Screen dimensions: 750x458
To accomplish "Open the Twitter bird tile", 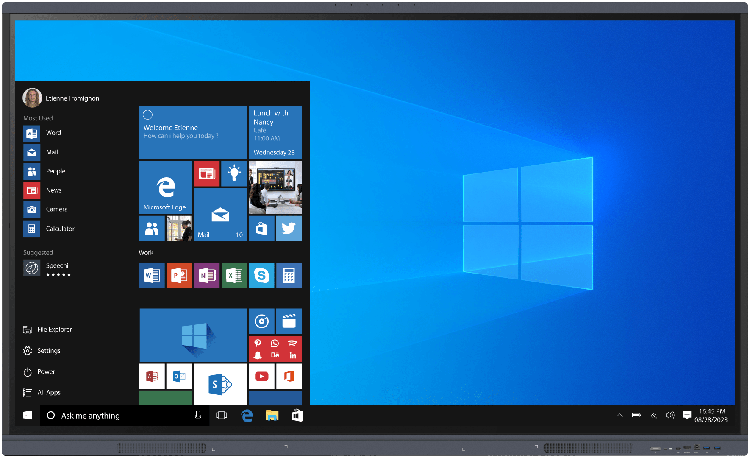I will [x=289, y=229].
